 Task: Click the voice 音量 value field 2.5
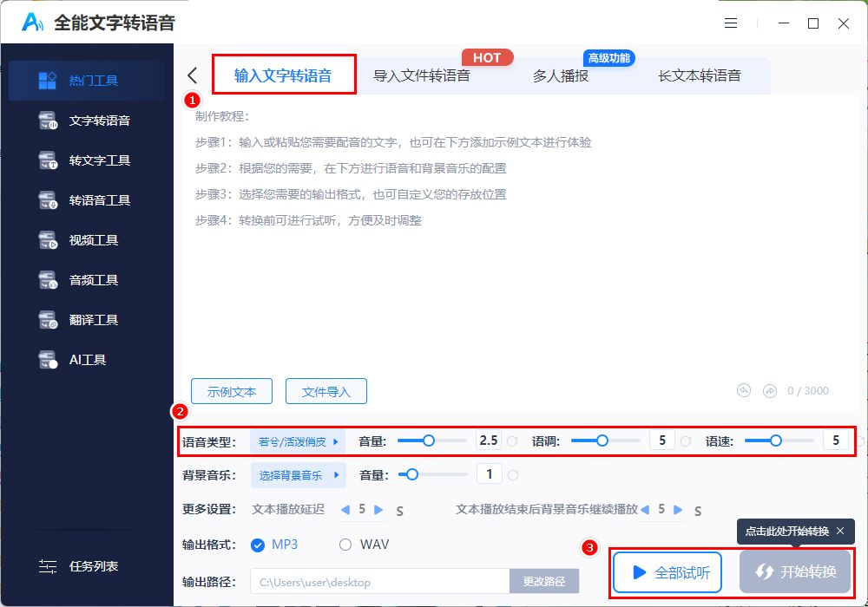pyautogui.click(x=489, y=441)
